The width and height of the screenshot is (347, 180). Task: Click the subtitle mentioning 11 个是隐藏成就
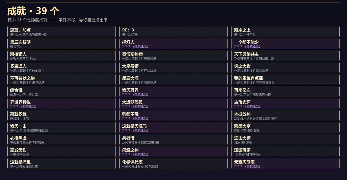click(x=57, y=20)
